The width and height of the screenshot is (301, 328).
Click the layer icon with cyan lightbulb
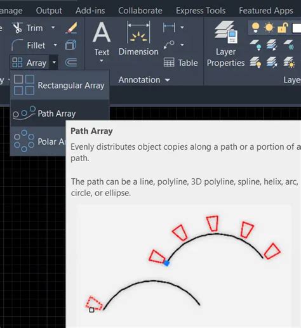255,45
